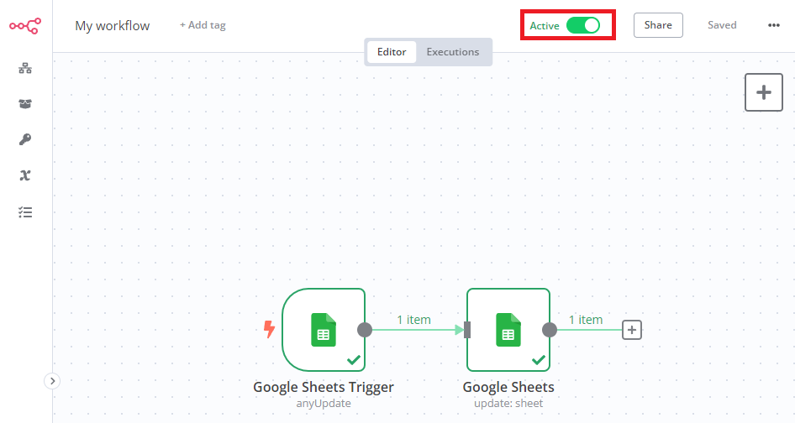
Task: Open the Variables icon in the sidebar
Action: point(25,175)
